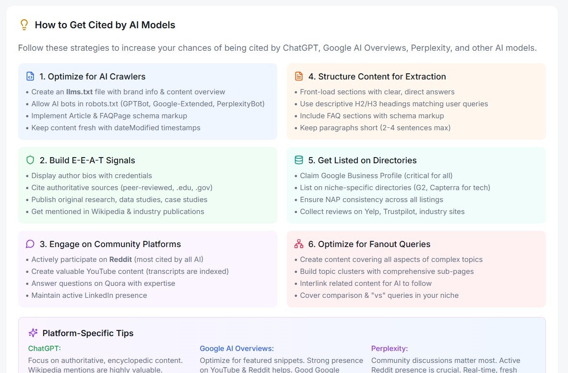Click the purple Perplexity platform label
This screenshot has height=373, width=568.
tap(390, 349)
